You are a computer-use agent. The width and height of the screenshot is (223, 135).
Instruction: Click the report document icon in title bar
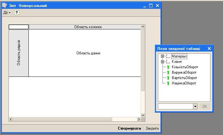coord(4,5)
